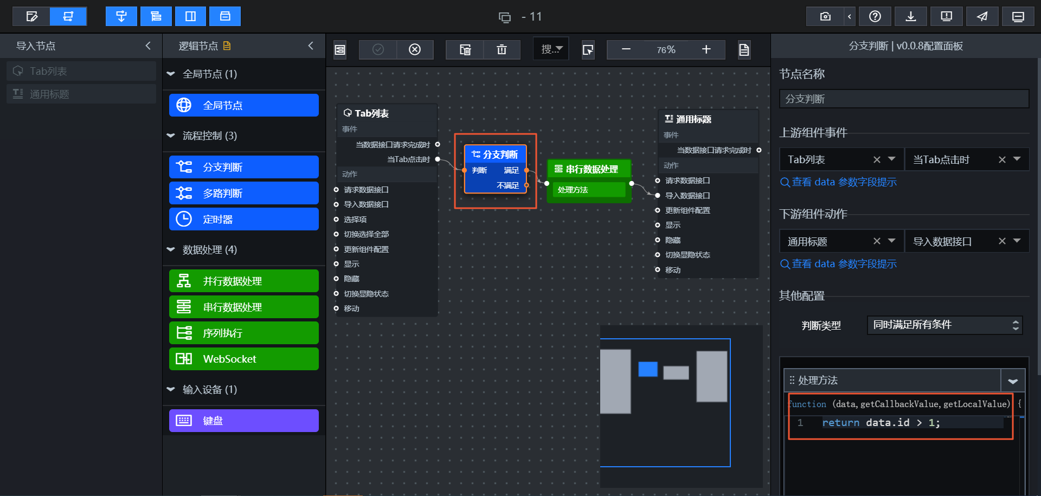
Task: Click the import nodes toolbar icon
Action: [x=121, y=16]
